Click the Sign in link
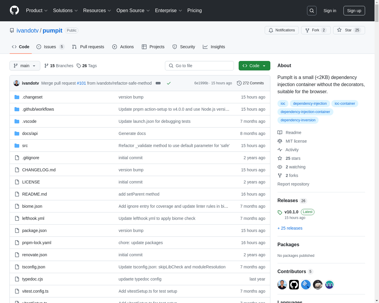379x303 pixels. [330, 11]
